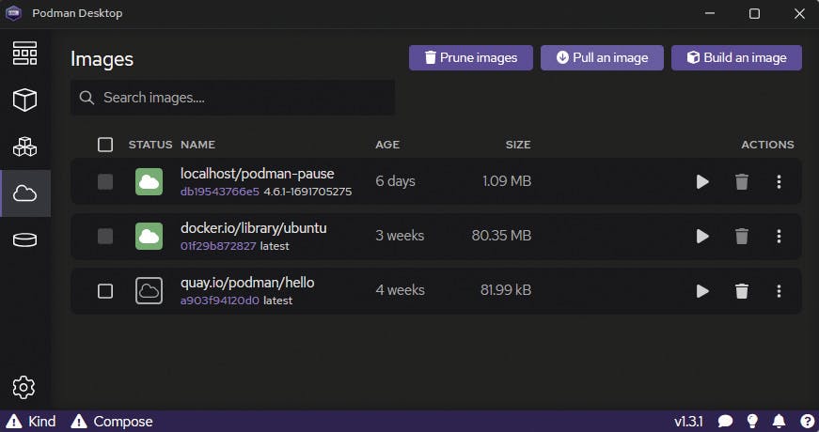Click the Prune images button

(x=470, y=57)
